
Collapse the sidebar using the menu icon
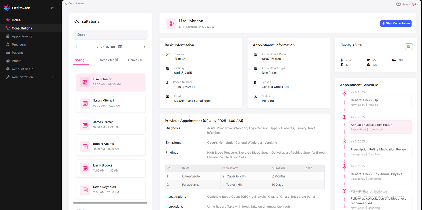coord(53,8)
